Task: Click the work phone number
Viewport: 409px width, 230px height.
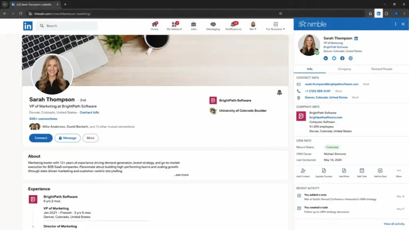Action: pos(318,91)
